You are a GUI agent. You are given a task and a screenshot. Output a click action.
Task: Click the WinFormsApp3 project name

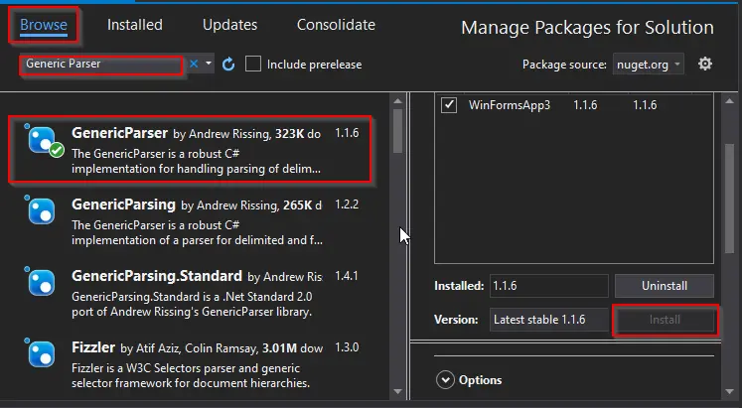(x=510, y=105)
